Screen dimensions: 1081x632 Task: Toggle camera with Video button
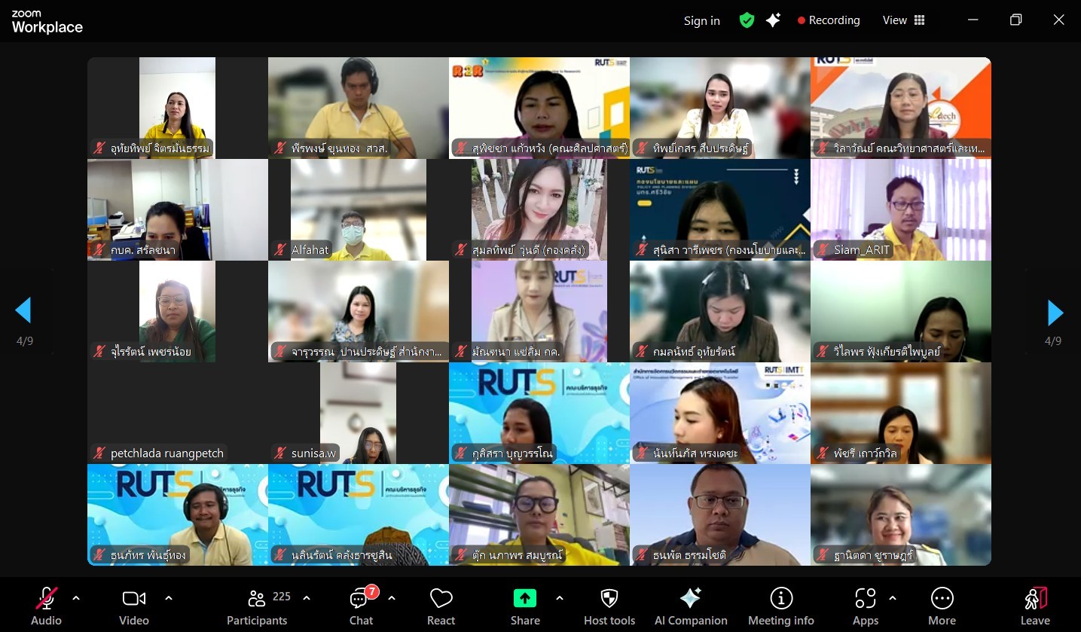coord(134,606)
